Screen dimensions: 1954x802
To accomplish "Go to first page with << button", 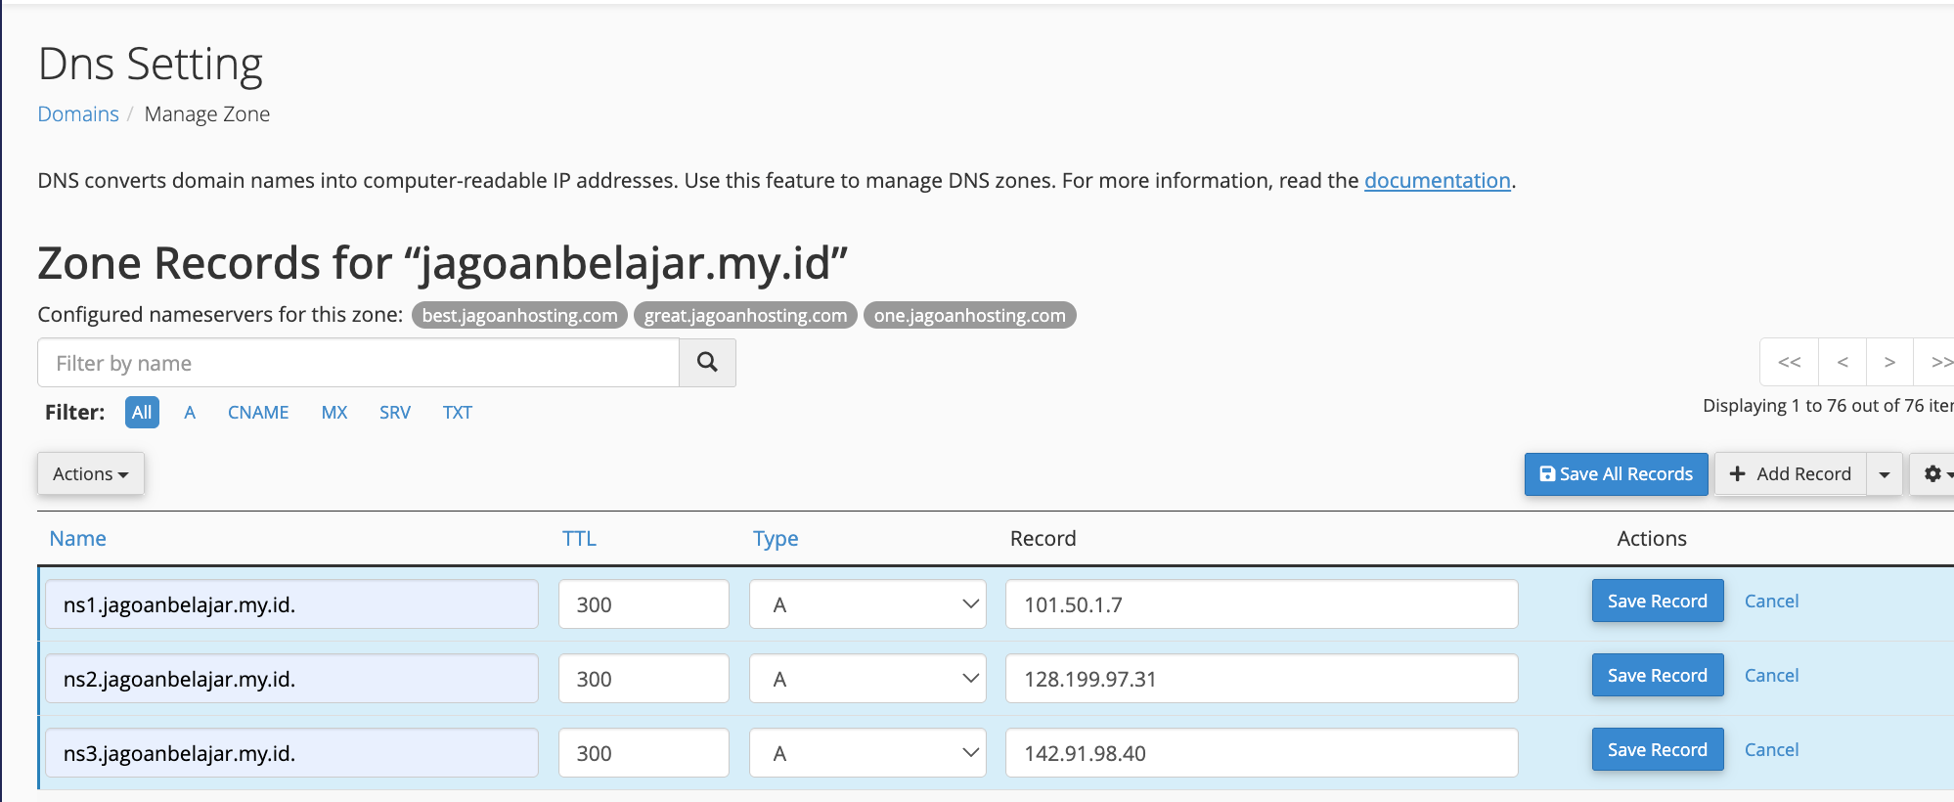I will pos(1789,363).
